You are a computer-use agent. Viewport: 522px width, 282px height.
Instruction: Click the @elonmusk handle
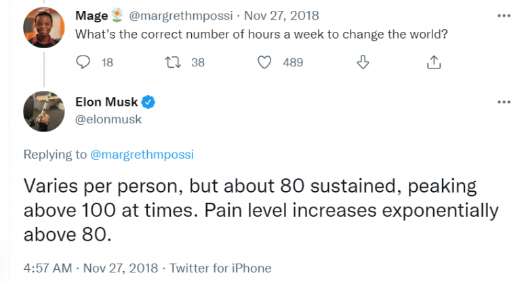108,119
